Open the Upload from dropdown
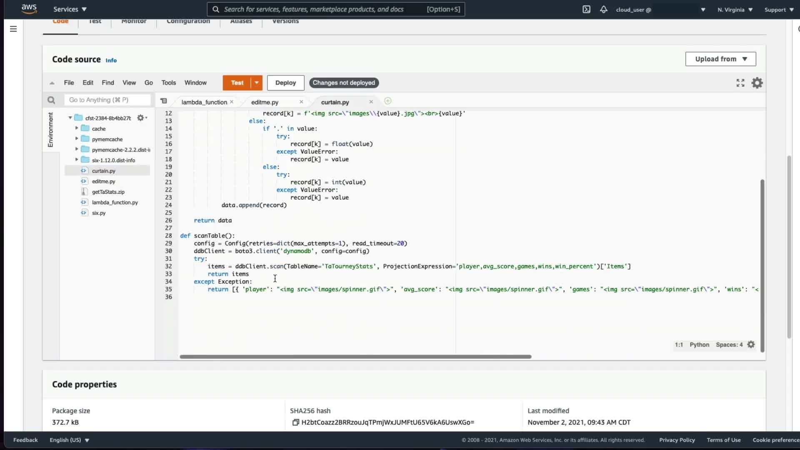 [x=720, y=59]
